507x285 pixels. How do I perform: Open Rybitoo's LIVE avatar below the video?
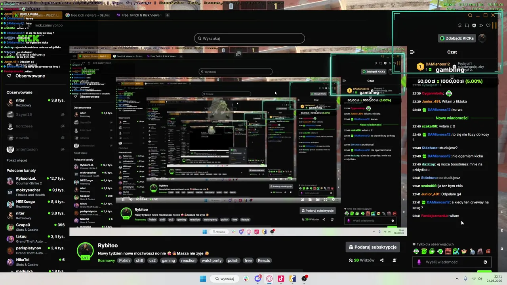pos(85,251)
